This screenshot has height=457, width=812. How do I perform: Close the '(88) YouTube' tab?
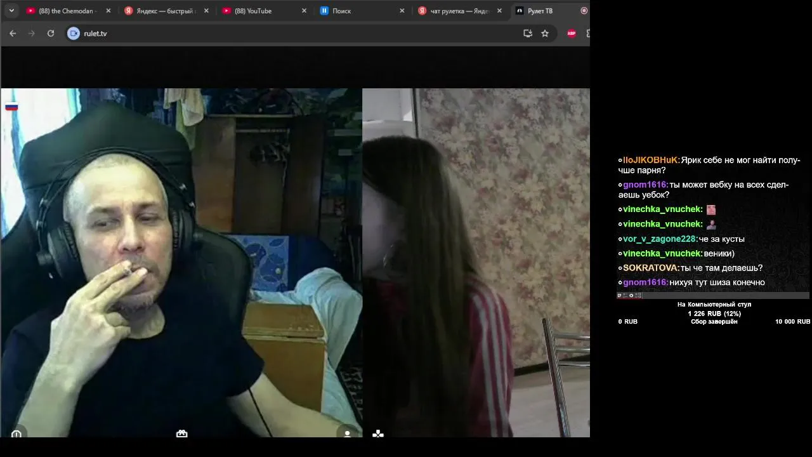[304, 11]
